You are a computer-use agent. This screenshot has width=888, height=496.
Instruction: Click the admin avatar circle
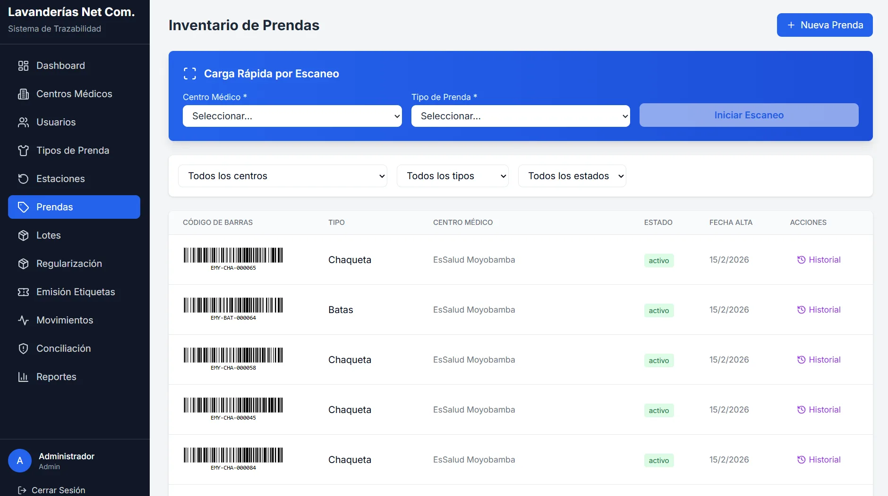point(19,460)
